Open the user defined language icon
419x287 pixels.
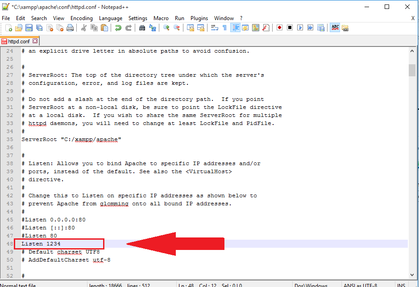click(x=245, y=28)
